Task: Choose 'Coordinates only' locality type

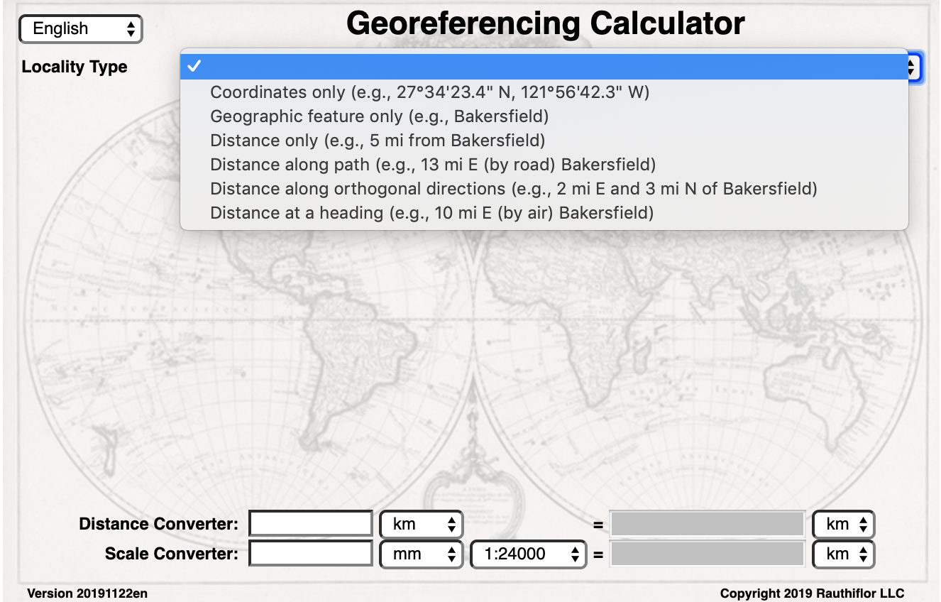Action: click(544, 92)
